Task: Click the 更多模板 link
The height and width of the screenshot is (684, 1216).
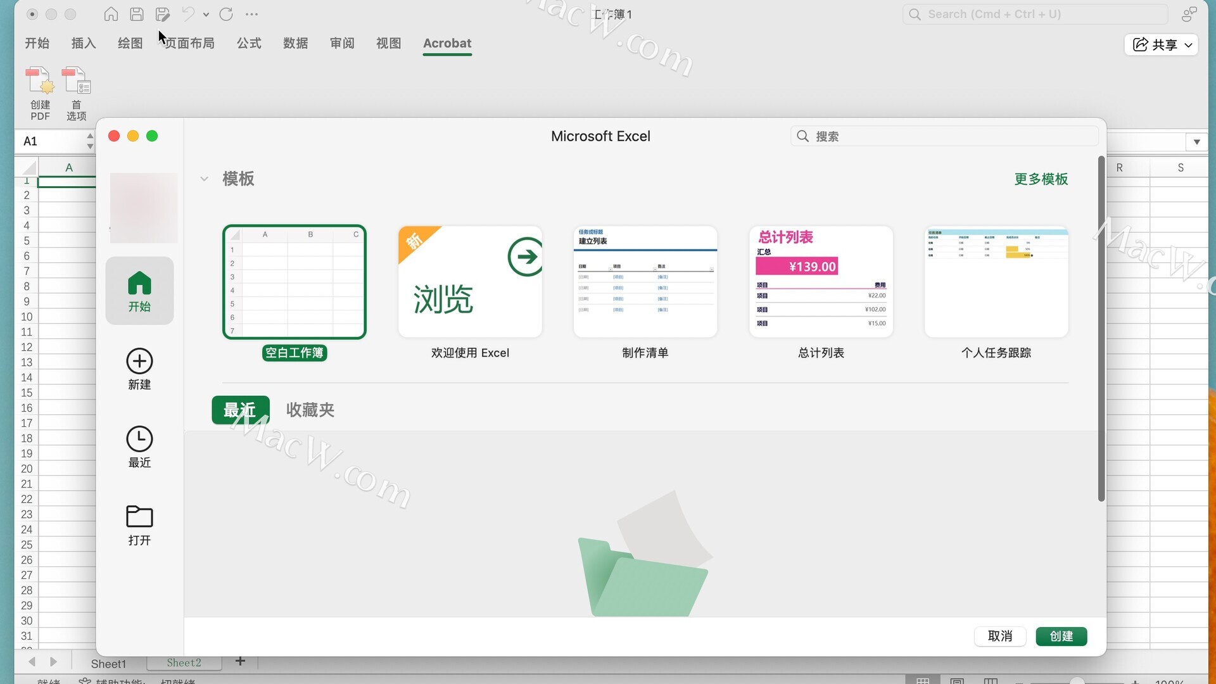Action: (x=1041, y=179)
